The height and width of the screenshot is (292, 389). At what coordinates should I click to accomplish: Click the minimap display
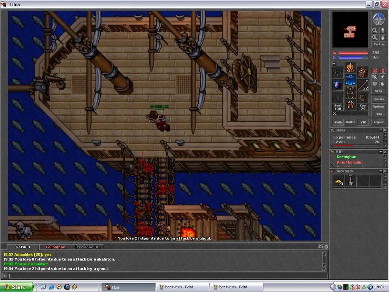tap(350, 30)
